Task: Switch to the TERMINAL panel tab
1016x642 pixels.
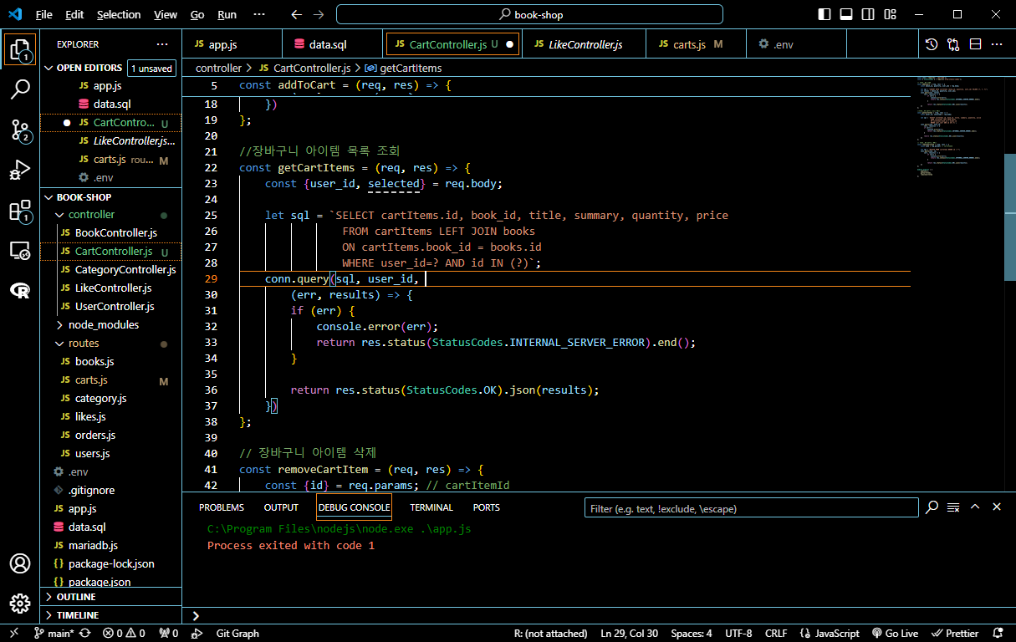Action: (431, 507)
